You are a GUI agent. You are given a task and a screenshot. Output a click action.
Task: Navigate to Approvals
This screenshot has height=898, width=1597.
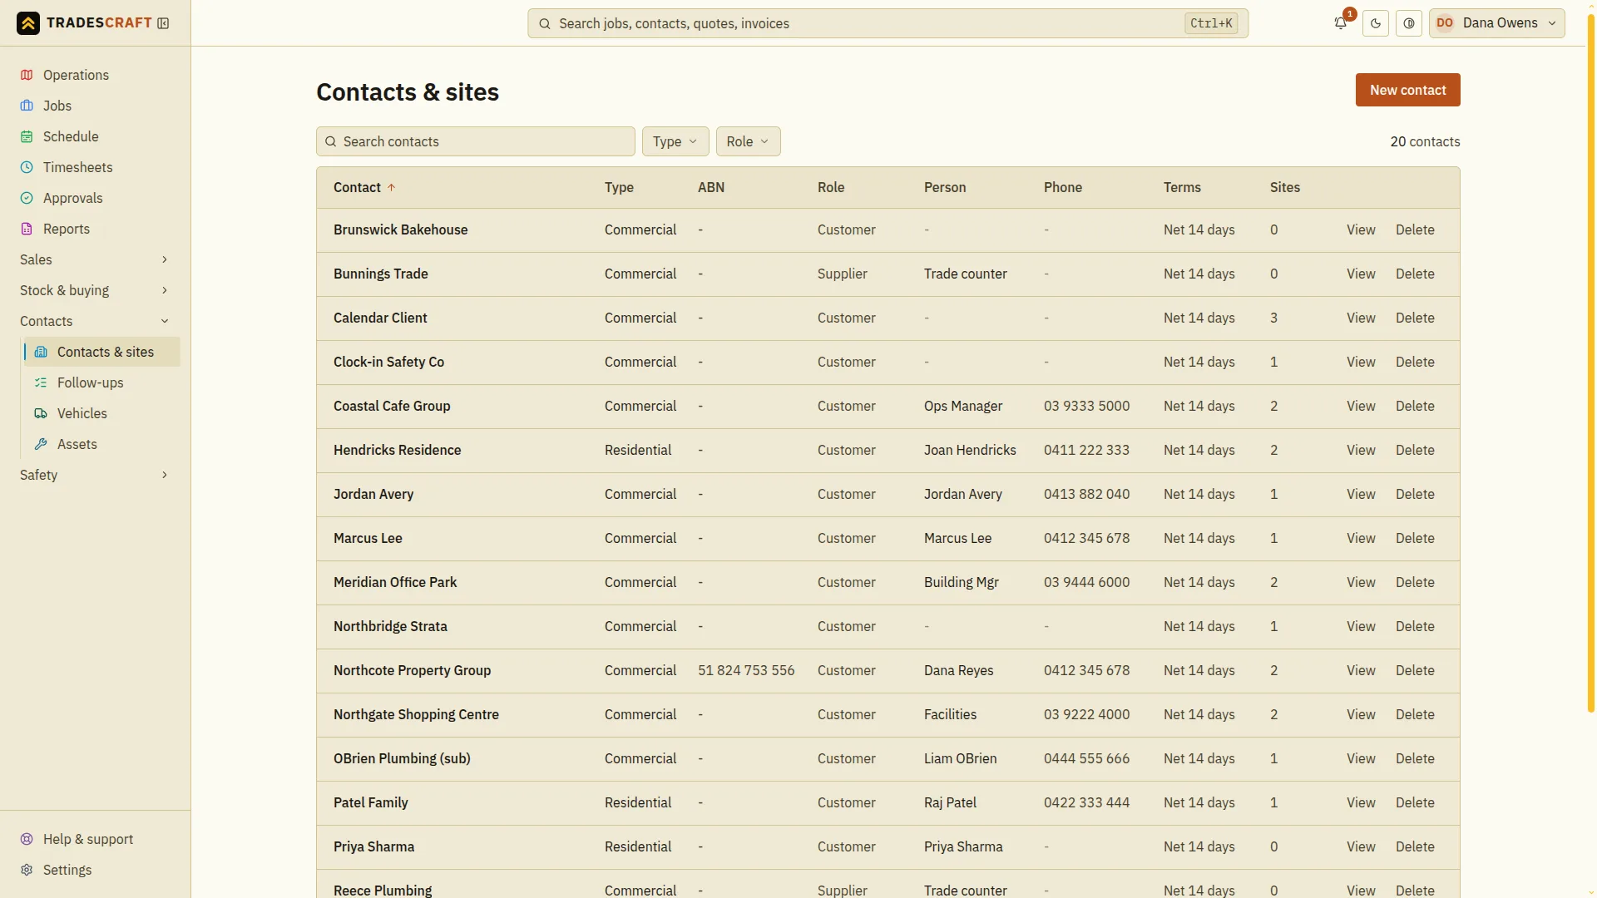coord(95,198)
